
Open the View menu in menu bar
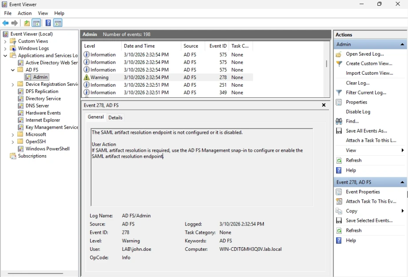(43, 13)
